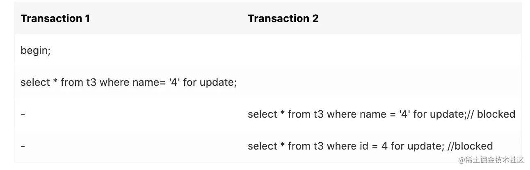Click the dash in the third table row

click(x=23, y=114)
